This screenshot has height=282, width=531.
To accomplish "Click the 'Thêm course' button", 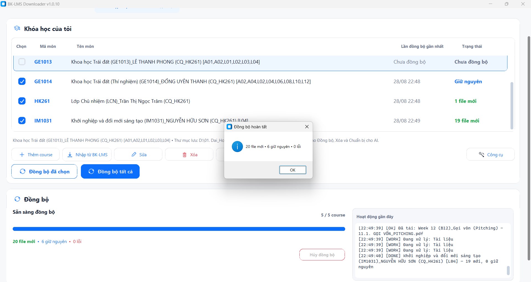I will pyautogui.click(x=35, y=155).
